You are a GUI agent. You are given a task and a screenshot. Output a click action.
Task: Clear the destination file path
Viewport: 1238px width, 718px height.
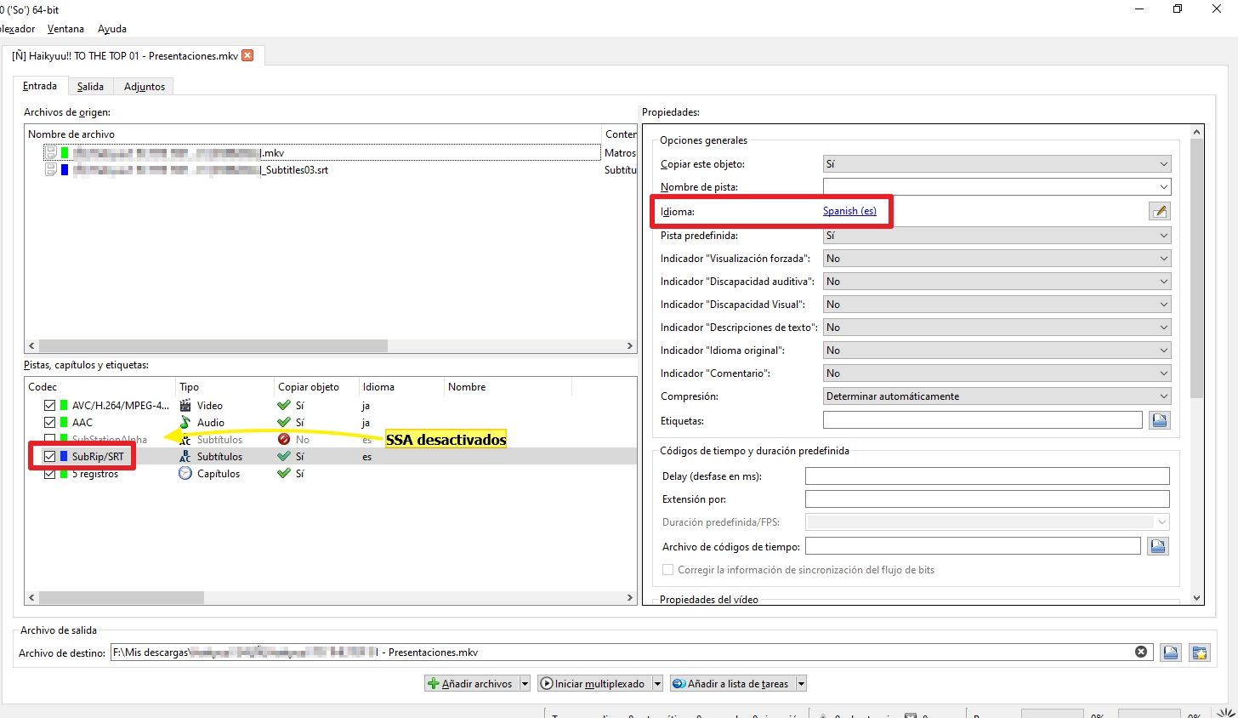[1141, 652]
